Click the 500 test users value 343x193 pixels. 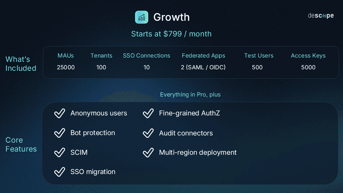[257, 67]
